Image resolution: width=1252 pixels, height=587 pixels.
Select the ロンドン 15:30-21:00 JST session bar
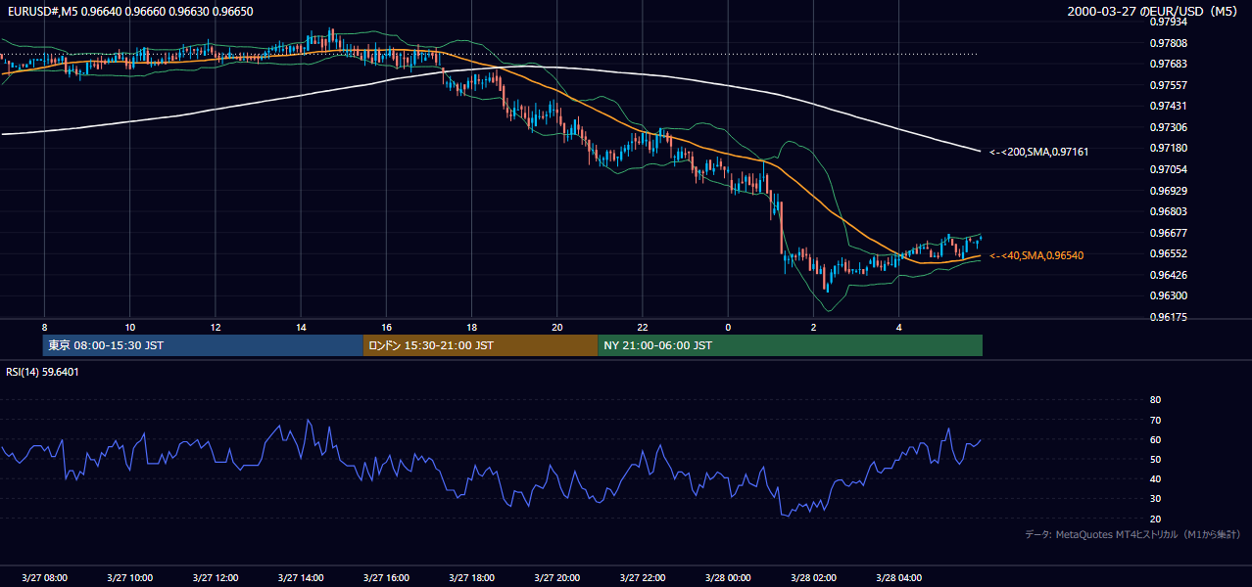click(480, 345)
